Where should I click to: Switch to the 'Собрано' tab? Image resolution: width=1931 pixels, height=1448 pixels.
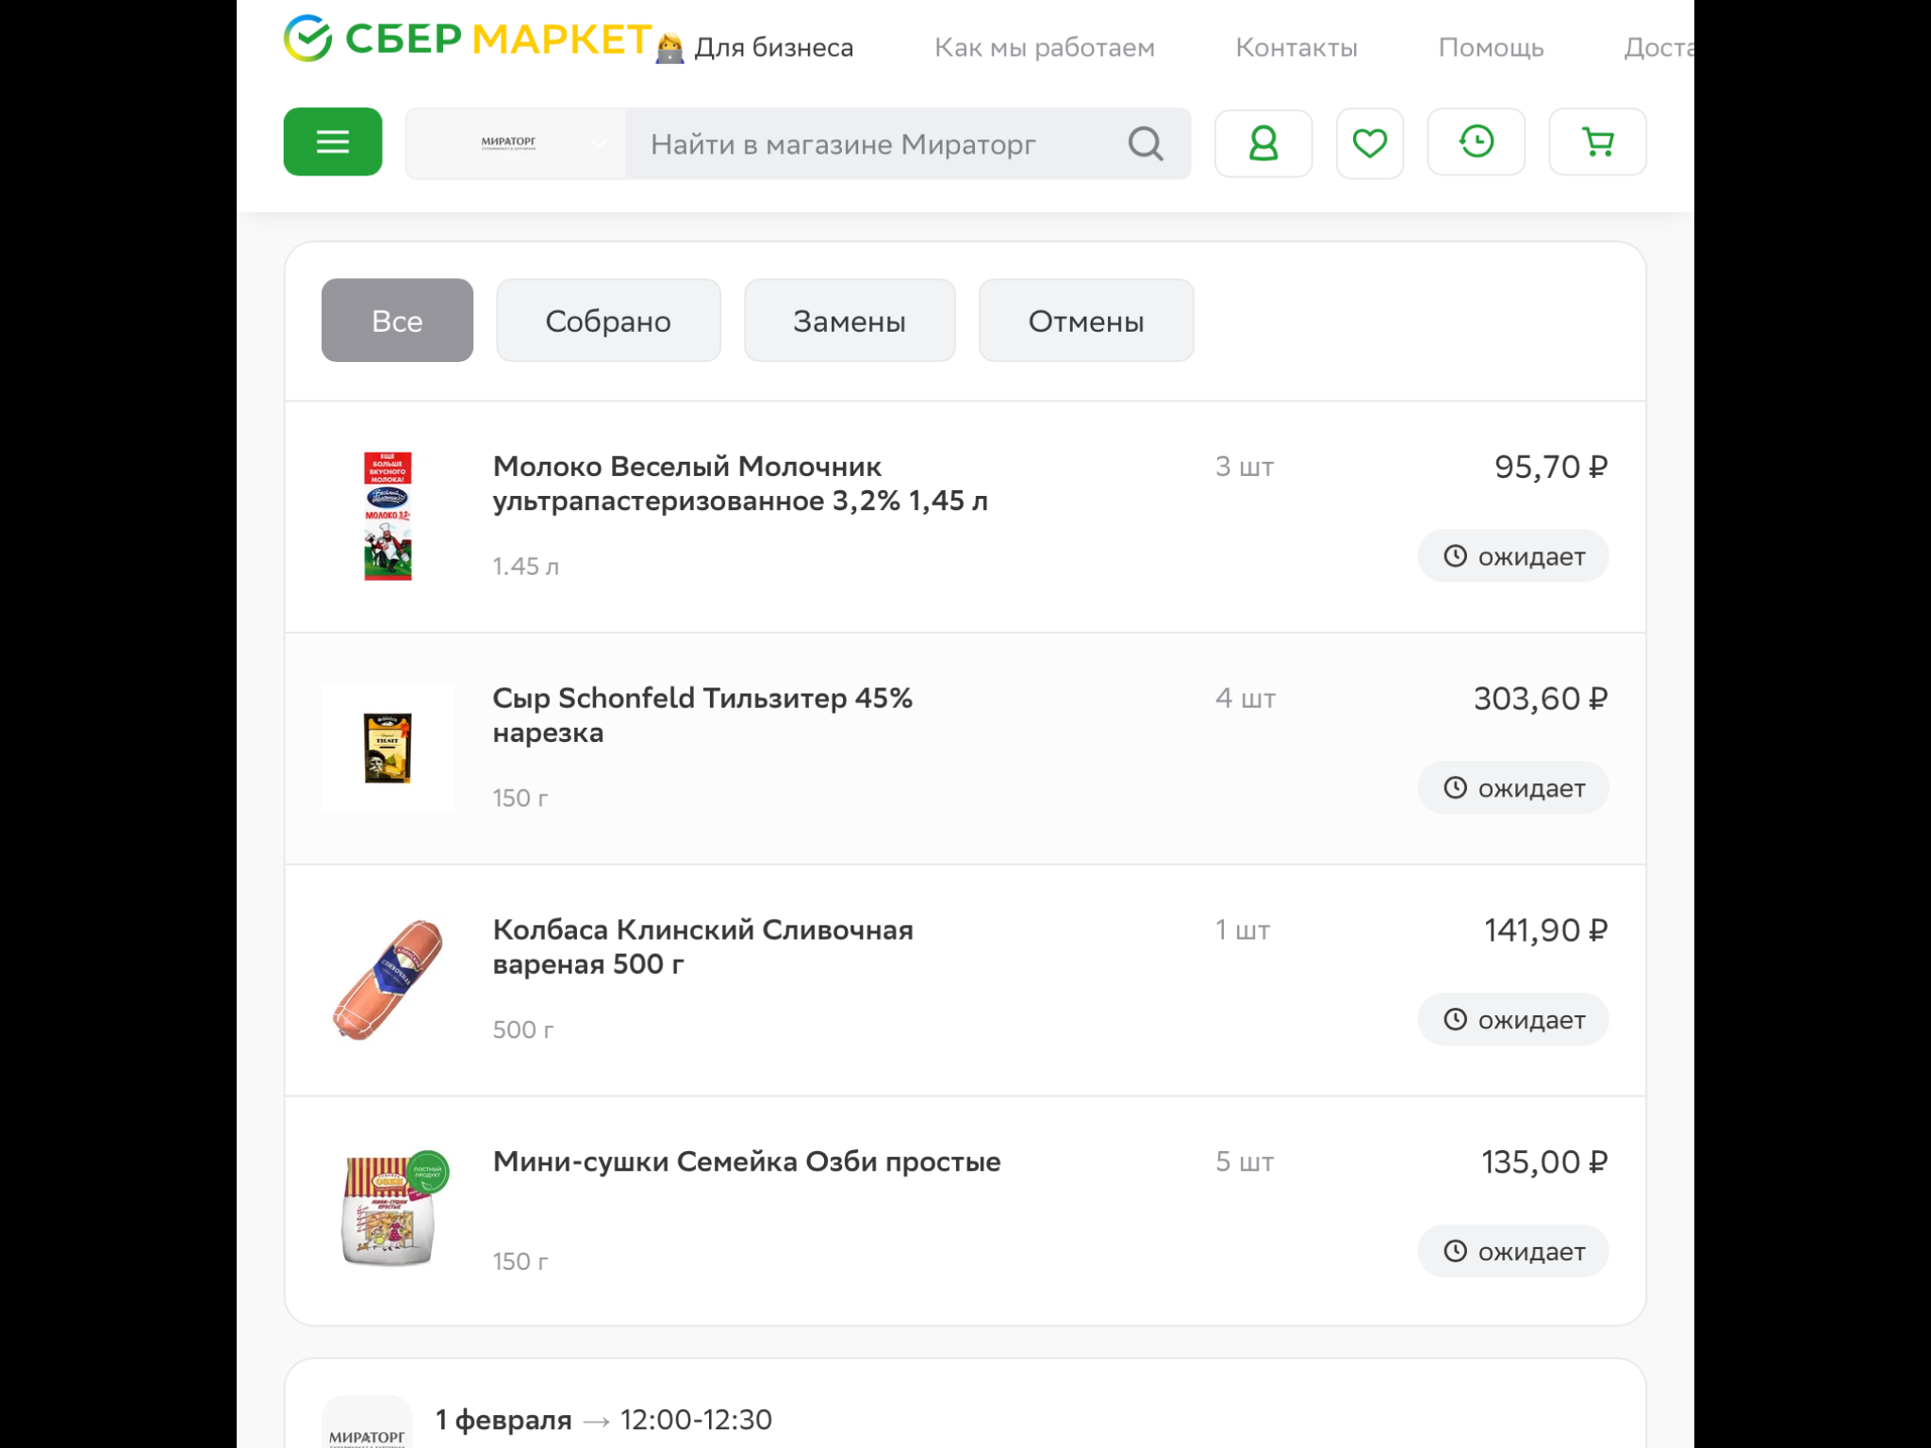click(608, 321)
